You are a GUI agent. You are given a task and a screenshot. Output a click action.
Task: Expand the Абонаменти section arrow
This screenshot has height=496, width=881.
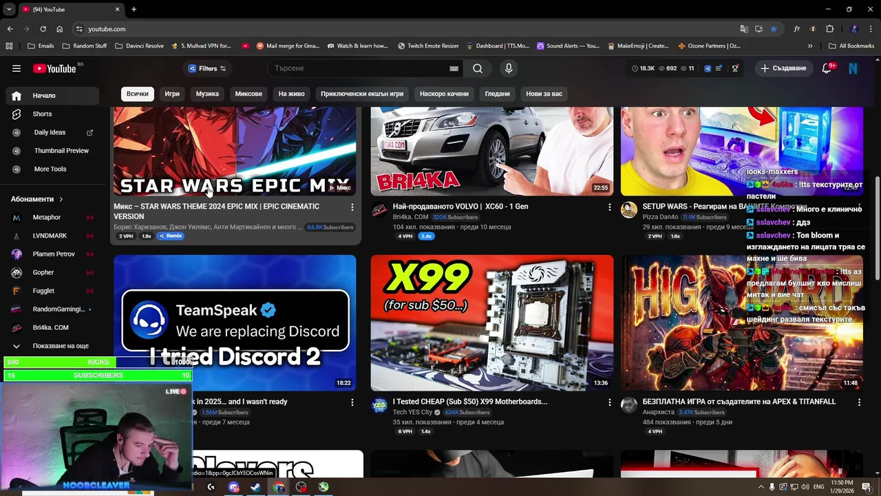[61, 199]
